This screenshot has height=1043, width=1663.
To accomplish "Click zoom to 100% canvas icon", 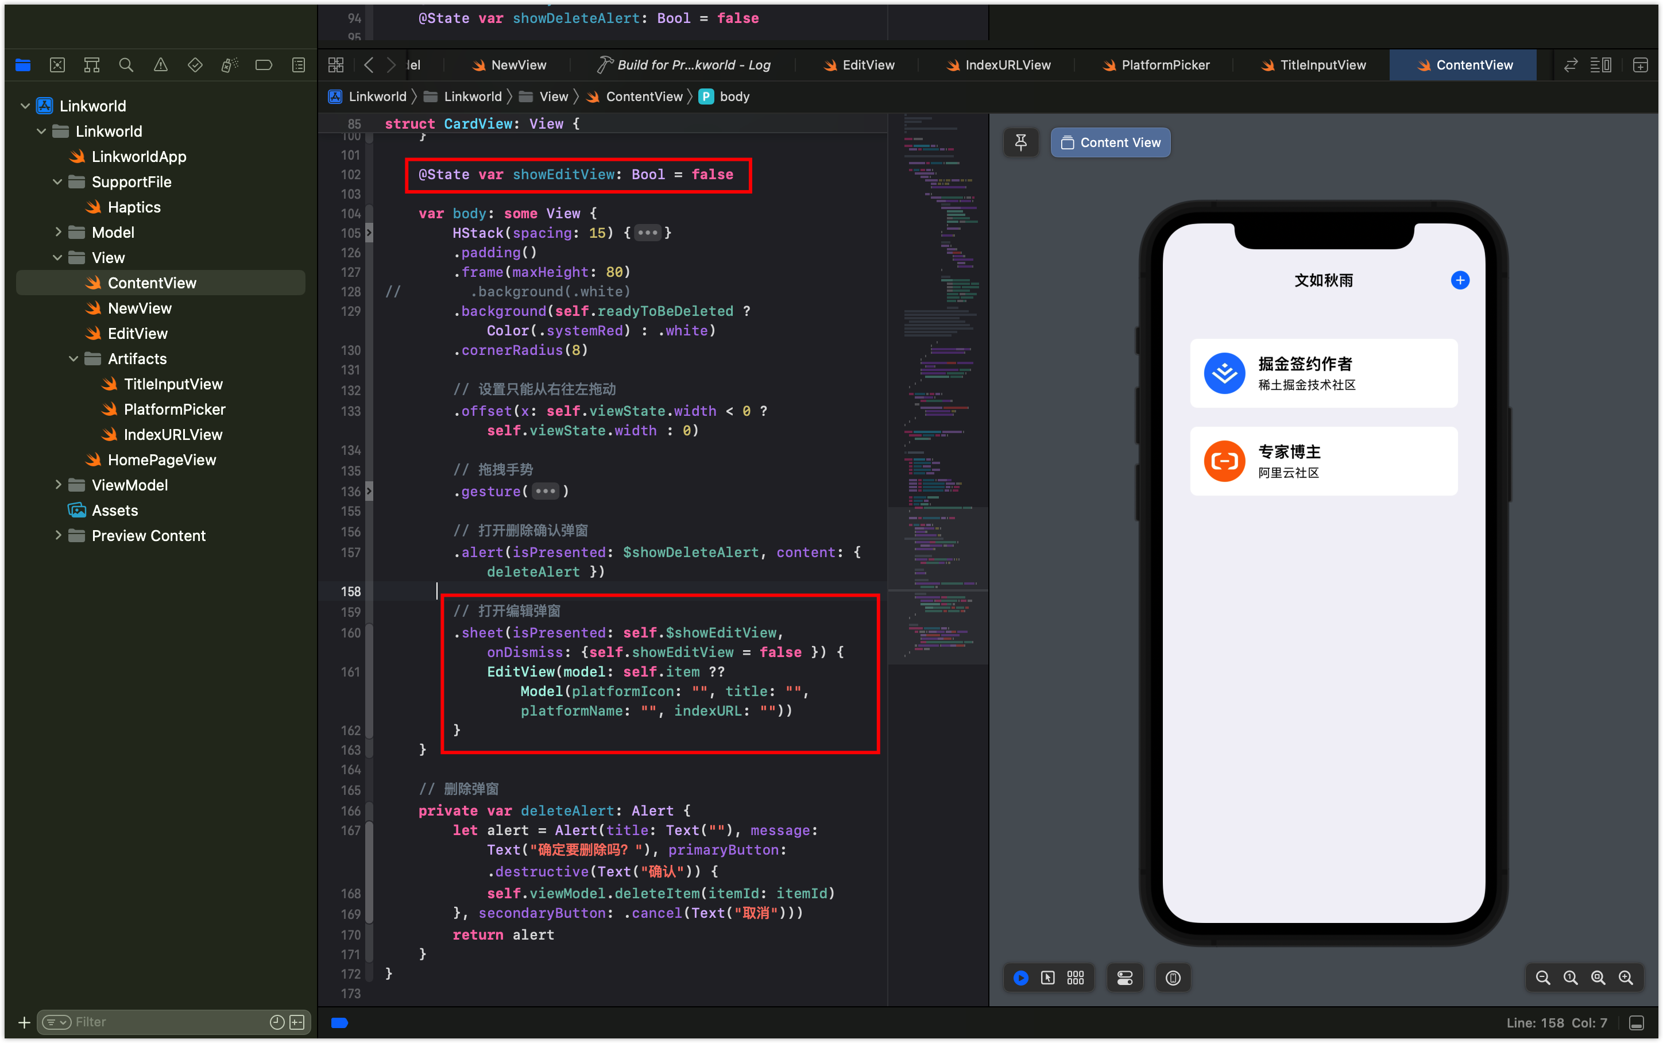I will tap(1570, 978).
